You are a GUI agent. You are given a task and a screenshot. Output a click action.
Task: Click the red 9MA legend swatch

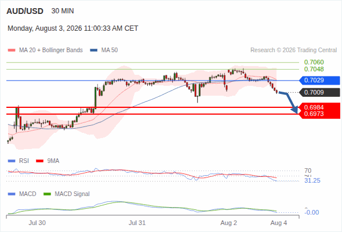[x=39, y=161]
